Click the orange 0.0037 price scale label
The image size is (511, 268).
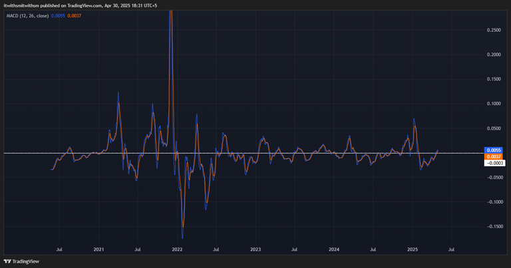494,157
